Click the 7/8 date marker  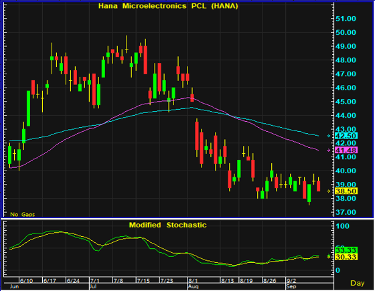point(118,281)
